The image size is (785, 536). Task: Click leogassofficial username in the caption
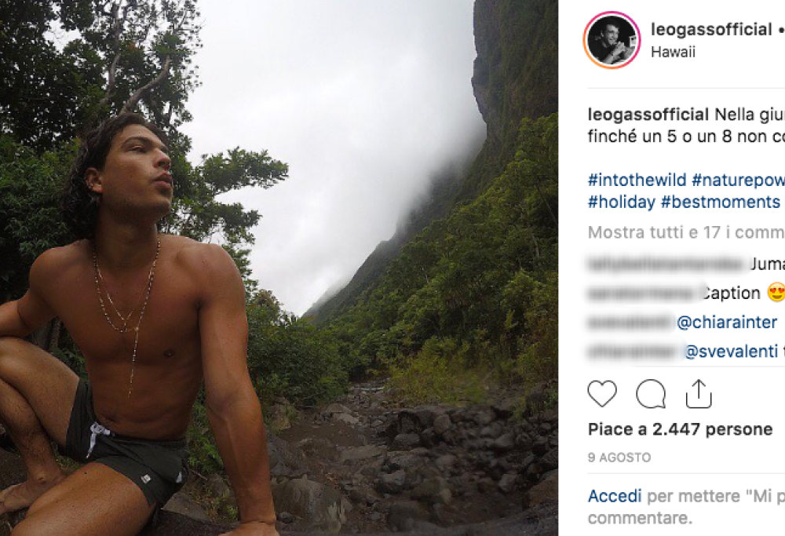(648, 115)
